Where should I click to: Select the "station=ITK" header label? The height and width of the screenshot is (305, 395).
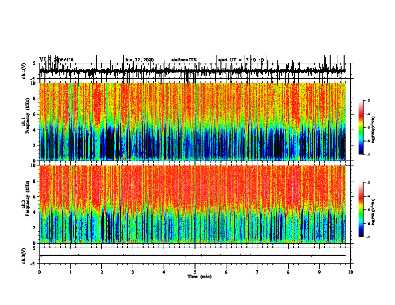click(x=184, y=60)
